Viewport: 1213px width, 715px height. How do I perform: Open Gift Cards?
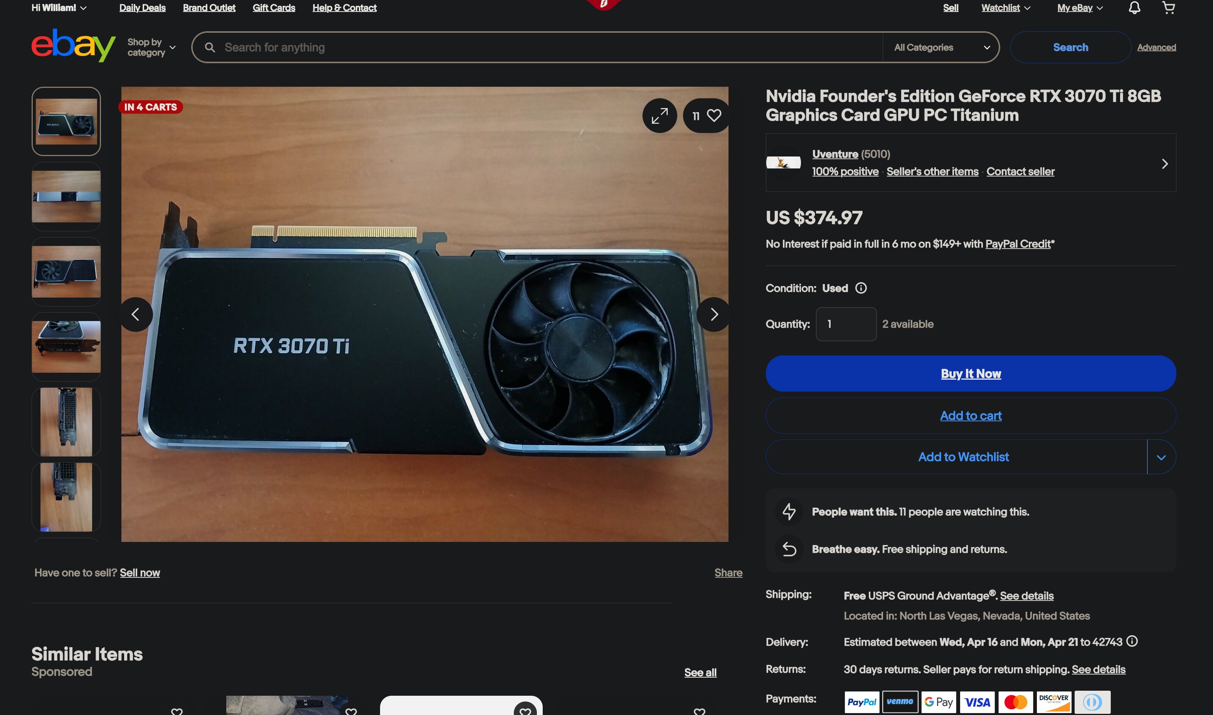[274, 8]
